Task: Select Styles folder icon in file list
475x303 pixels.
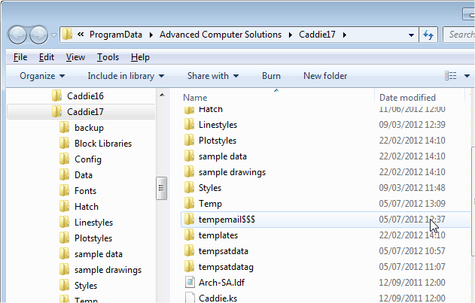Action: [x=190, y=187]
